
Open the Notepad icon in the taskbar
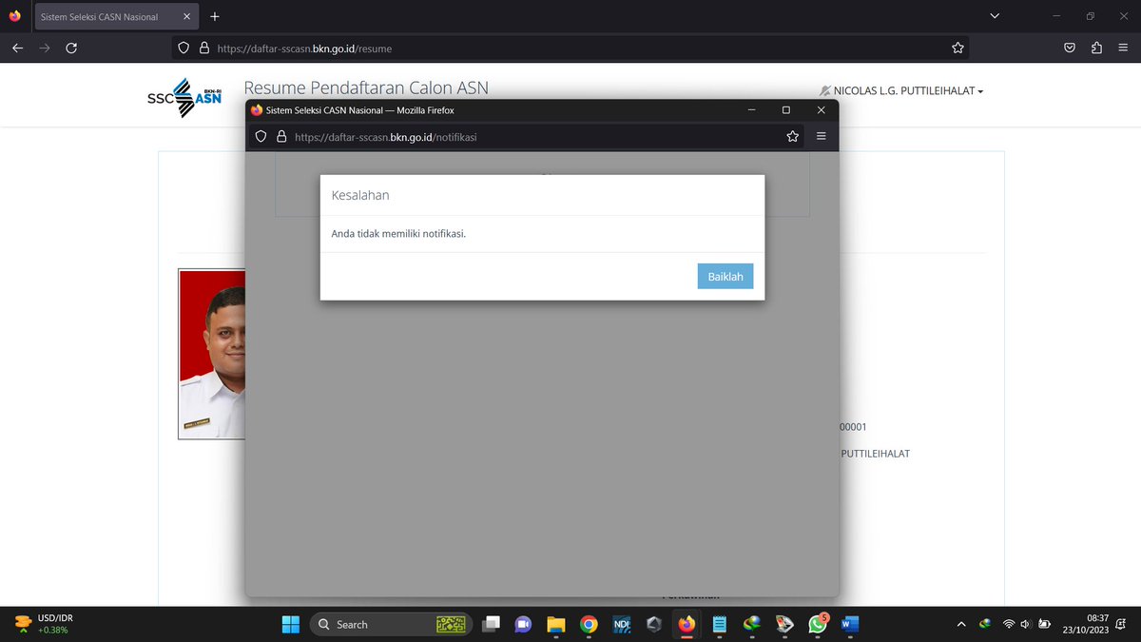click(x=720, y=624)
